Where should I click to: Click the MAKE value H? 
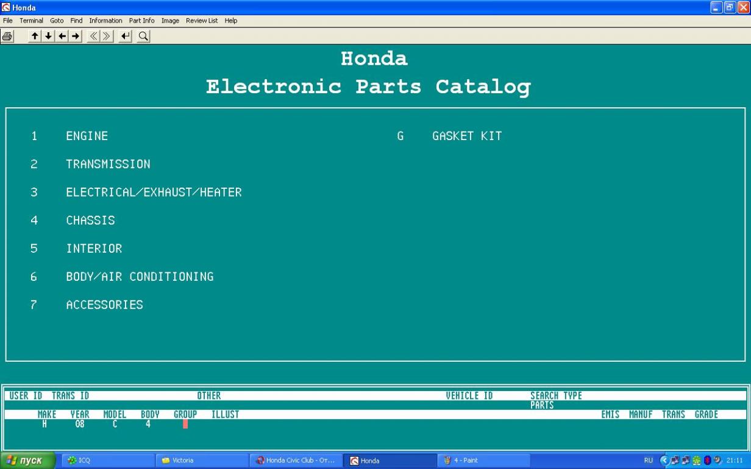(x=44, y=424)
